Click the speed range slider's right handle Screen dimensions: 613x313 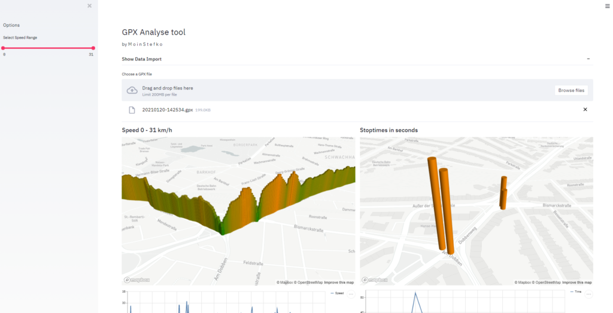click(93, 48)
